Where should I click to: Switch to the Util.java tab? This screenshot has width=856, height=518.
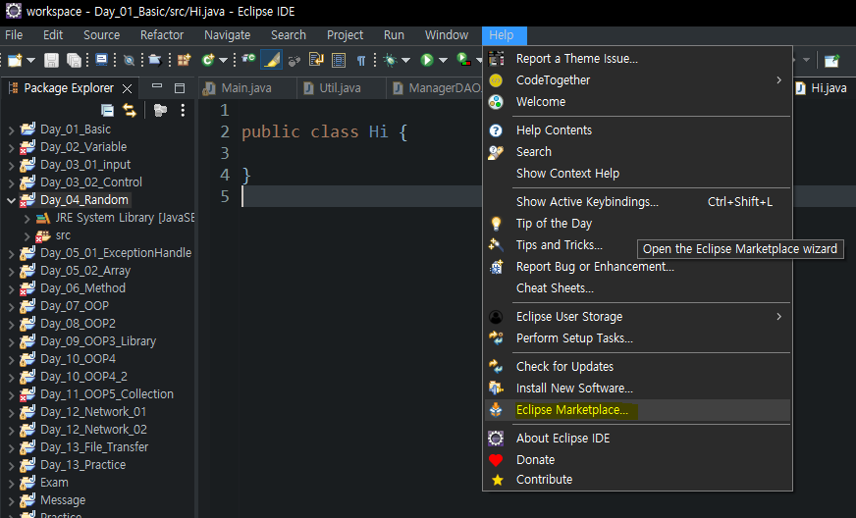click(x=340, y=88)
